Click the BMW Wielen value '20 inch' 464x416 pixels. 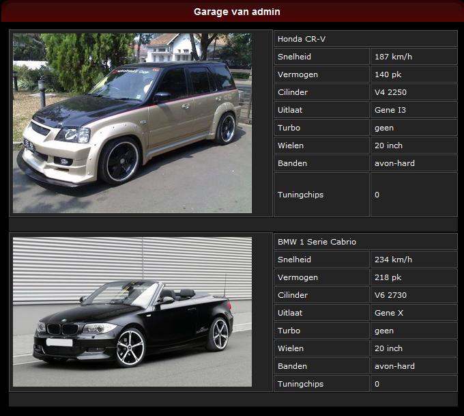(388, 348)
